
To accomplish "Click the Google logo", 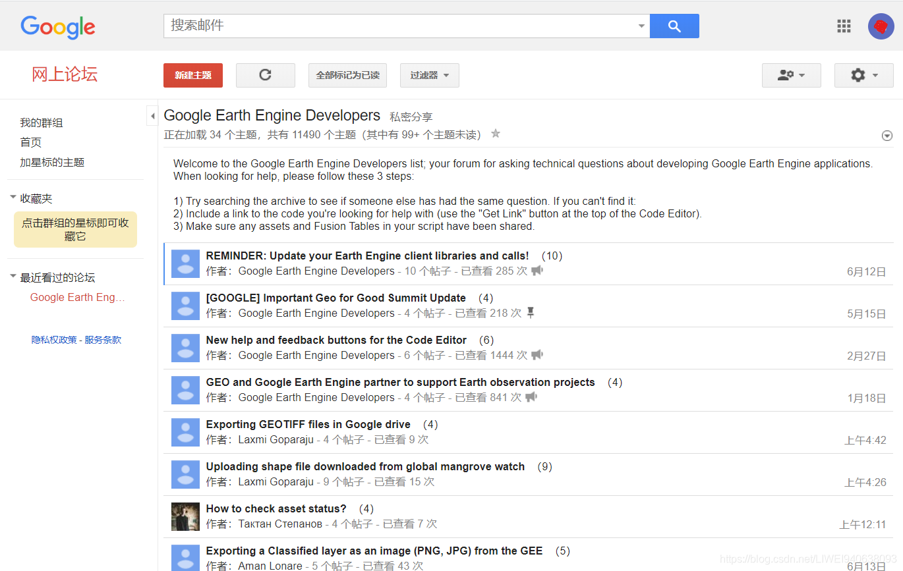I will pyautogui.click(x=58, y=27).
